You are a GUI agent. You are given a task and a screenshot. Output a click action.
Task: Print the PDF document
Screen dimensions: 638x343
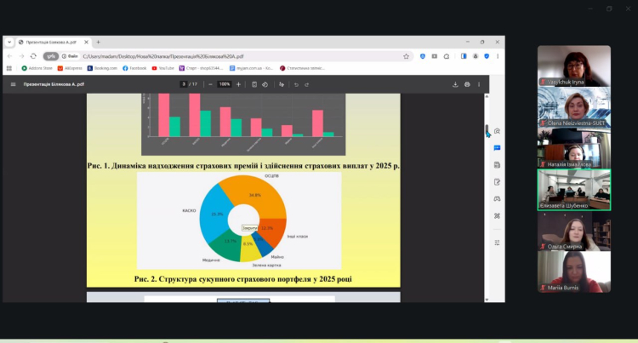(x=468, y=84)
